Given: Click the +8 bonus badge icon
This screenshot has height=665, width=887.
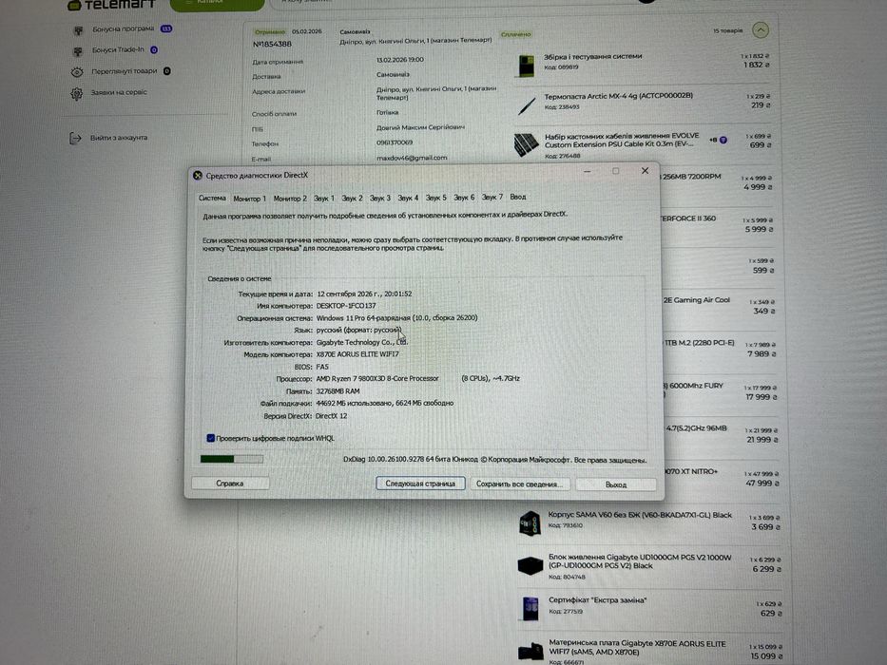Looking at the screenshot, I should click(x=723, y=140).
